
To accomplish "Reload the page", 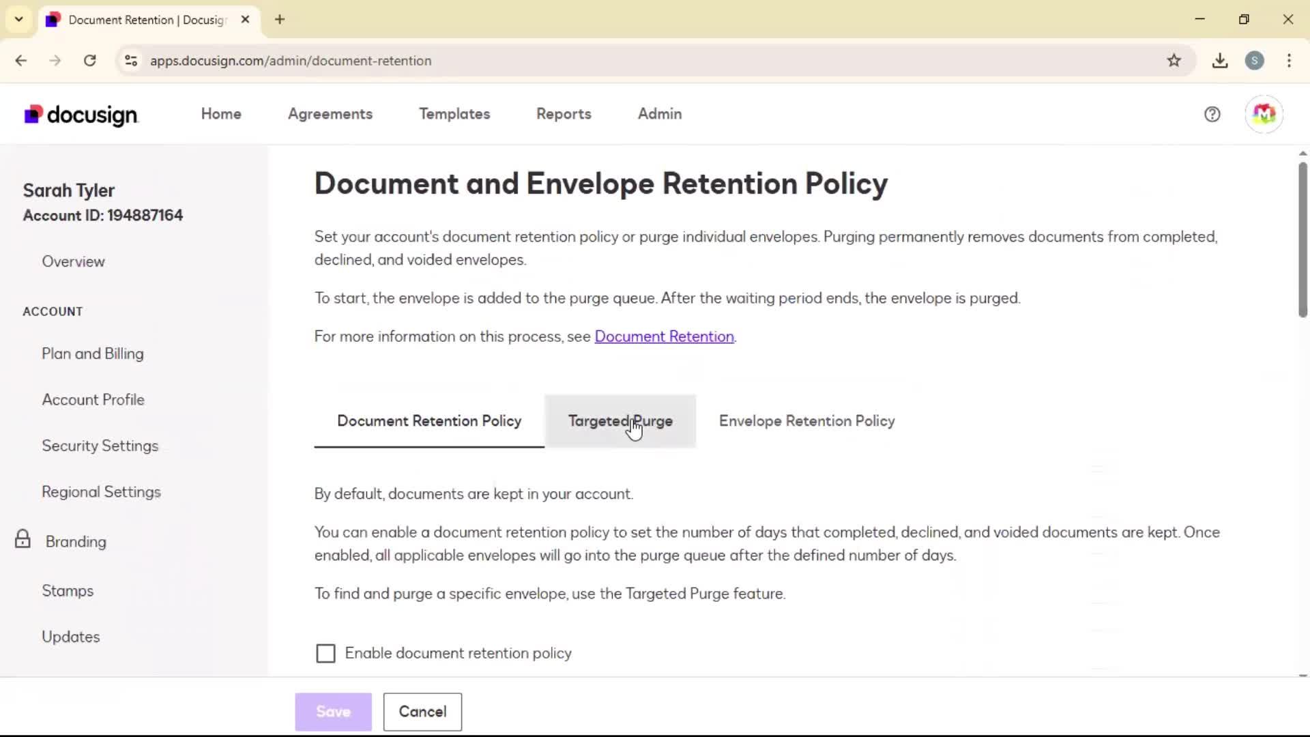I will pyautogui.click(x=89, y=61).
